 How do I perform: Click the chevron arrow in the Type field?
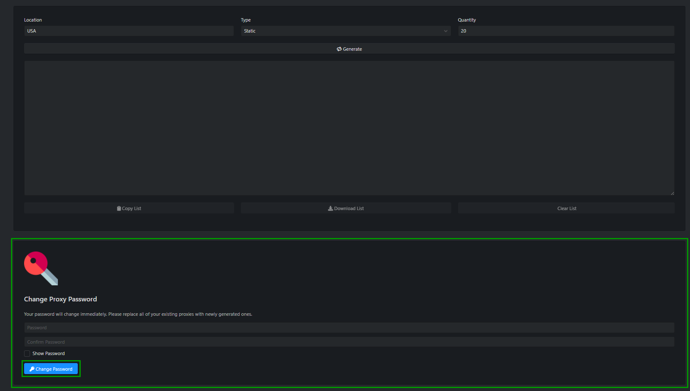pos(445,31)
